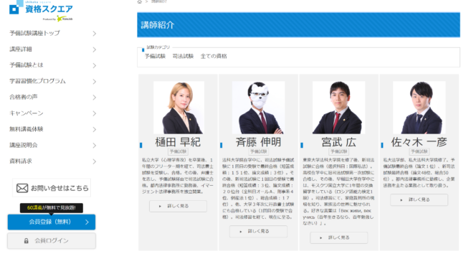The width and height of the screenshot is (466, 259).
Task: Expand chevron next to 予備試験講座トップ
Action: [x=94, y=34]
